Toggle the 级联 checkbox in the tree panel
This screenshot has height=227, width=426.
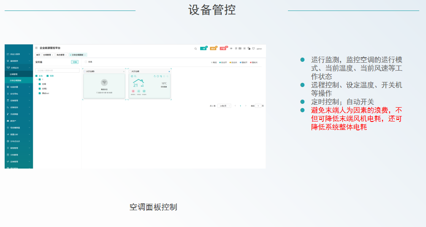tap(48, 76)
